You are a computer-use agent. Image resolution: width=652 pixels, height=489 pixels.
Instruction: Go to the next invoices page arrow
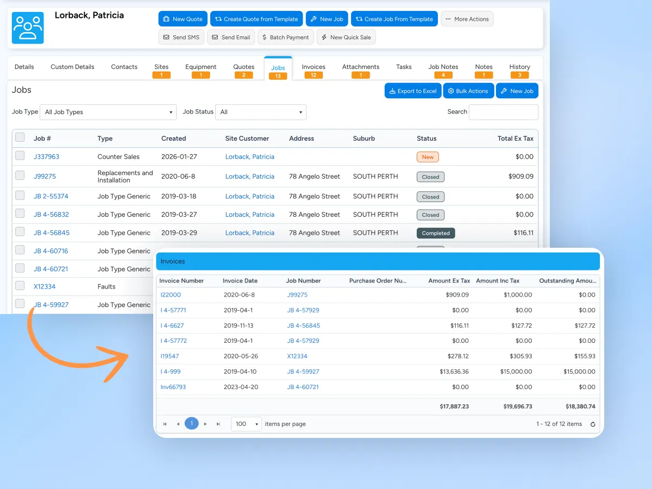(x=205, y=424)
